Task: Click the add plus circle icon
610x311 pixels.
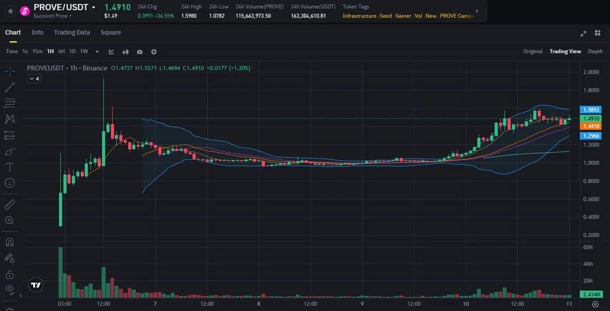Action: pyautogui.click(x=154, y=52)
